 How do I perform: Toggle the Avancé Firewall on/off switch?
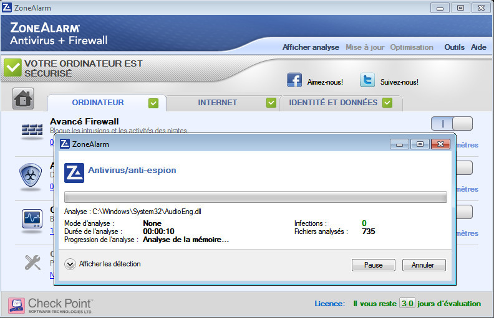coord(452,123)
